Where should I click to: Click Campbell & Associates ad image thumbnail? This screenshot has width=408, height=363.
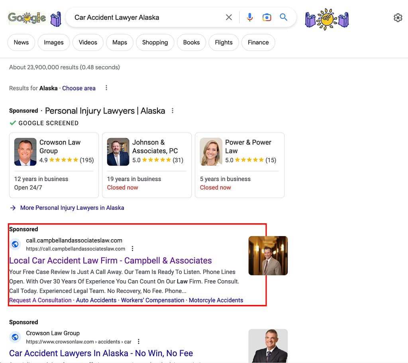click(x=268, y=256)
